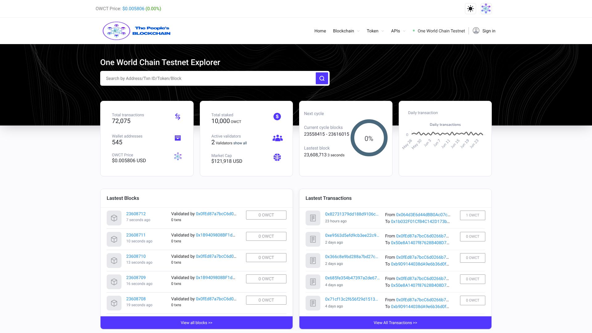The image size is (592, 333).
Task: Open block 23608710 link
Action: coord(136,256)
